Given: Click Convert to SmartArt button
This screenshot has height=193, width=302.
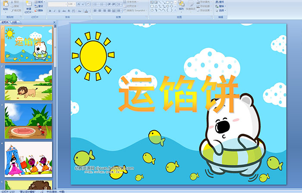Looking at the screenshot, I should [x=135, y=10].
